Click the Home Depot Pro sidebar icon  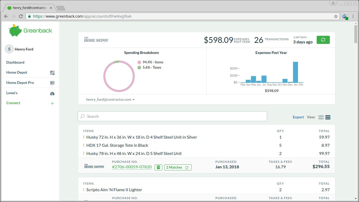pos(52,83)
